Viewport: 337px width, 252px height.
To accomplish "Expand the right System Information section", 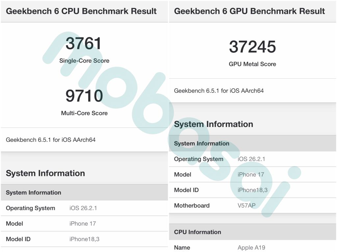I will coord(213,124).
